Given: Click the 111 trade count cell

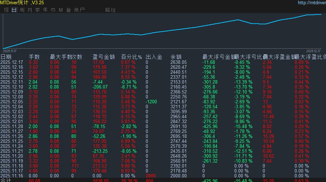Looking at the screenshot, I should (x=75, y=166).
